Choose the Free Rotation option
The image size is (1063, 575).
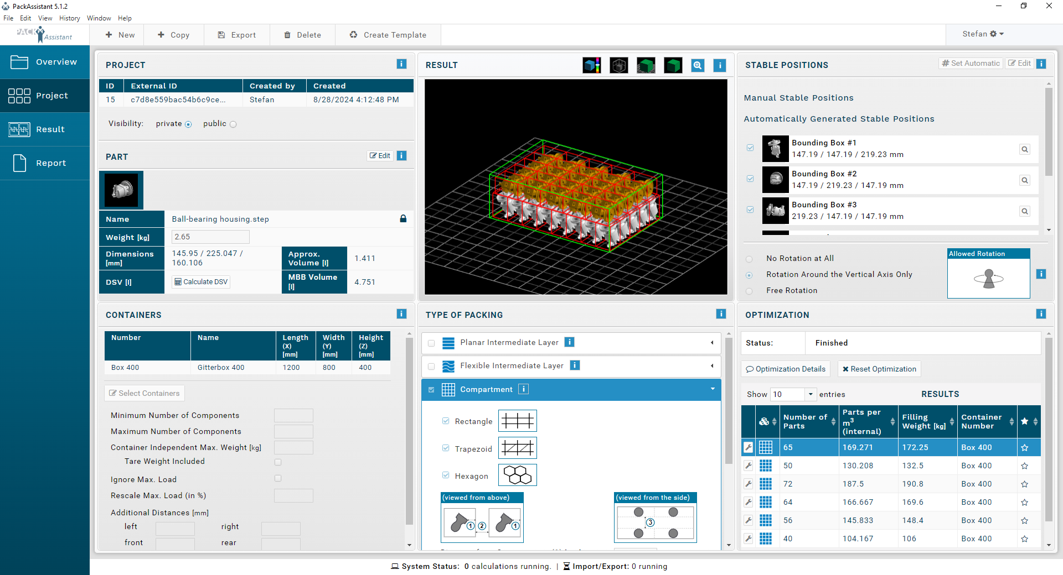[x=749, y=291]
